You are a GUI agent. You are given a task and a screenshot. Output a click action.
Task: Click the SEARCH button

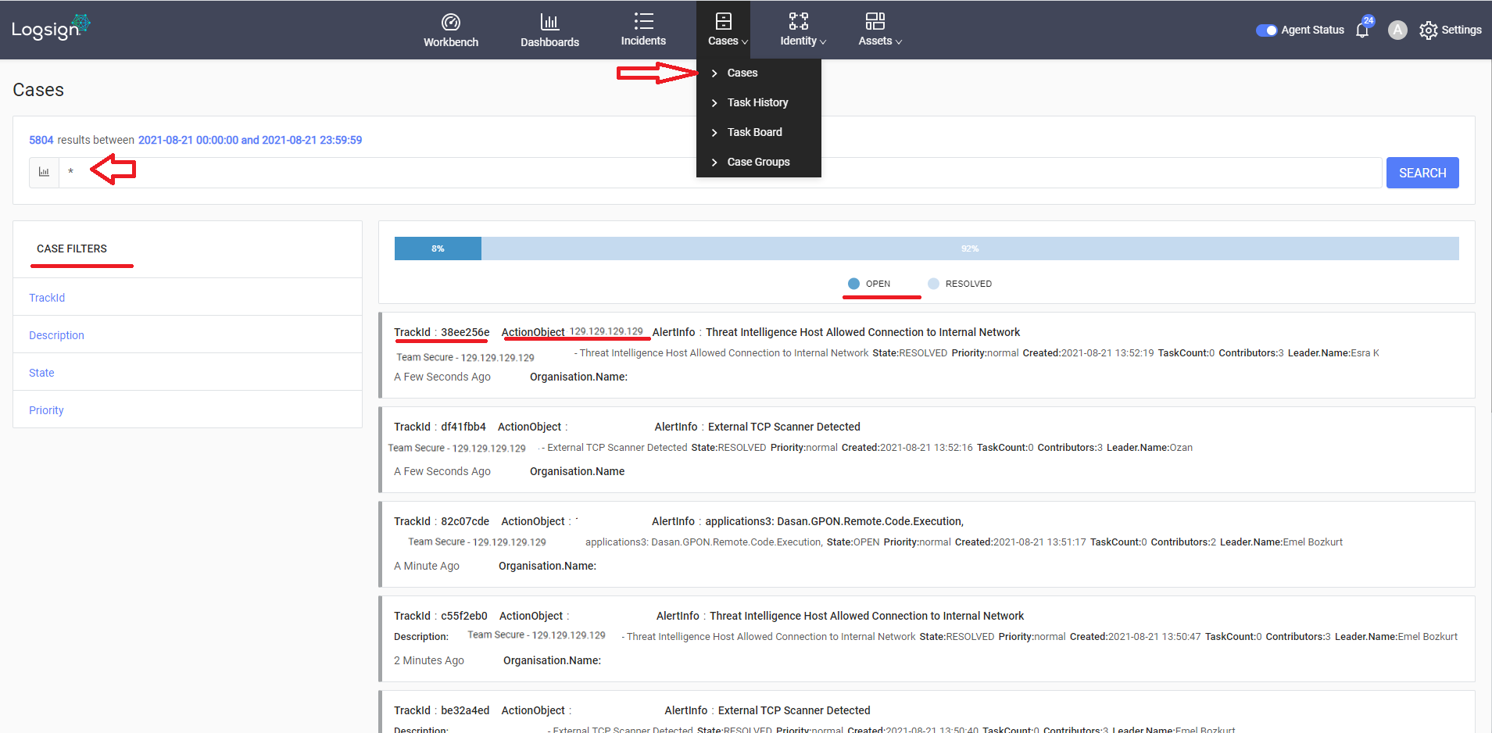point(1422,173)
